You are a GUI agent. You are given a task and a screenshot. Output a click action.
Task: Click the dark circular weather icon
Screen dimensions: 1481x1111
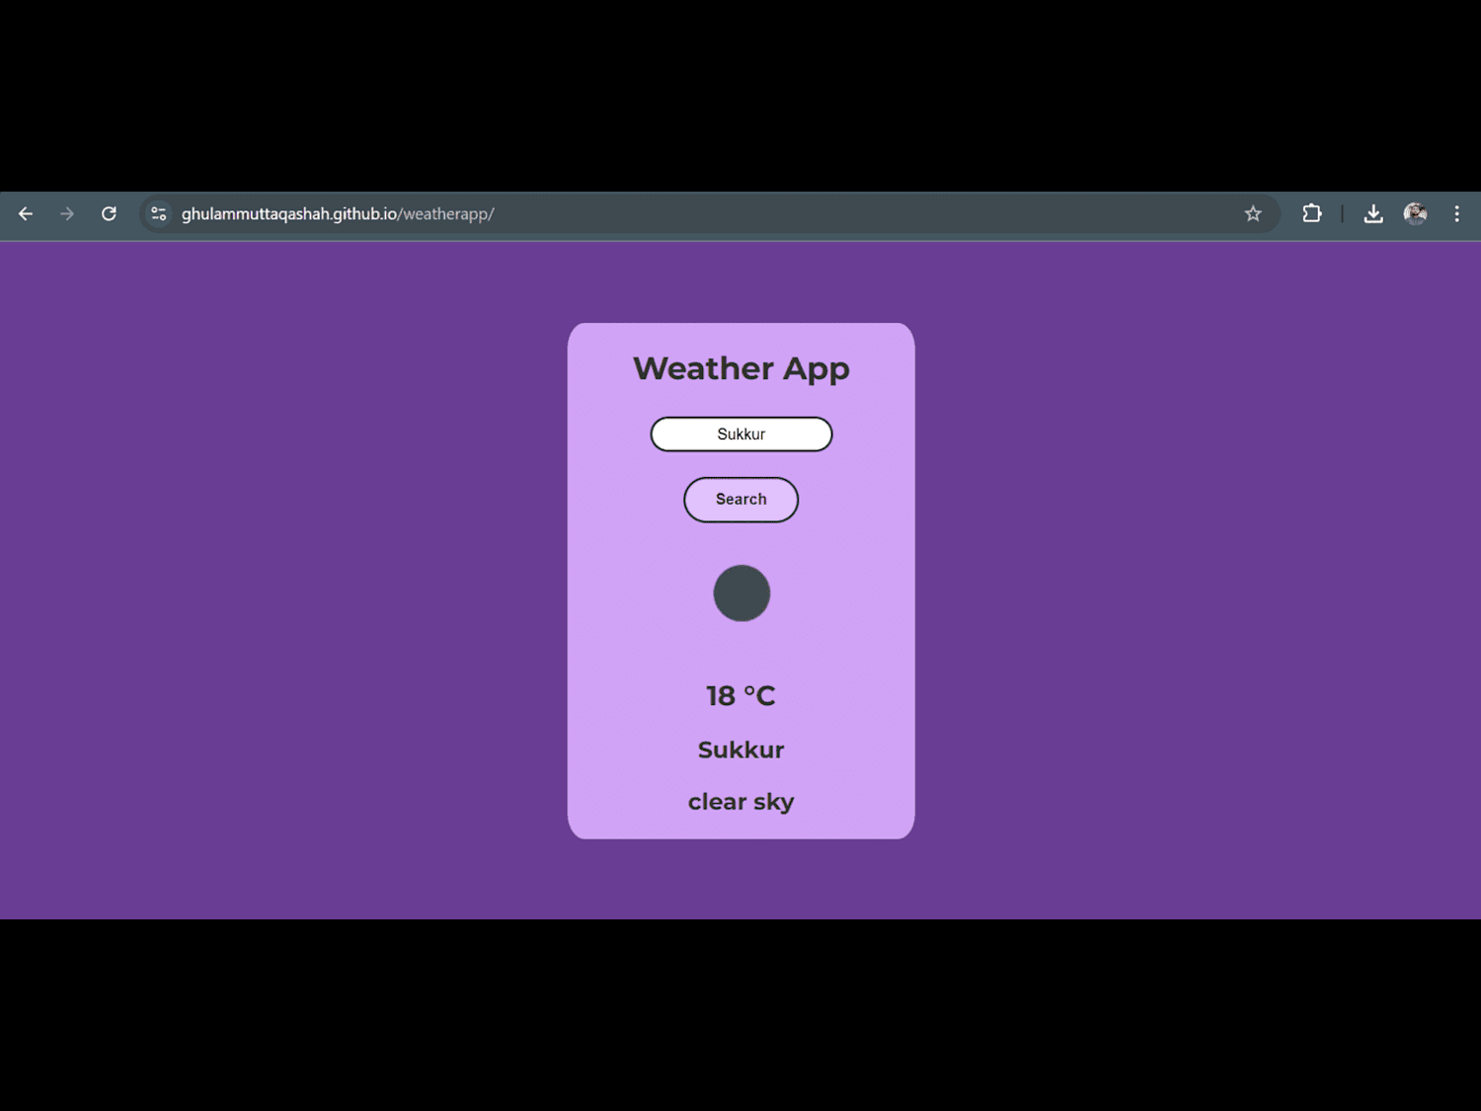point(741,593)
